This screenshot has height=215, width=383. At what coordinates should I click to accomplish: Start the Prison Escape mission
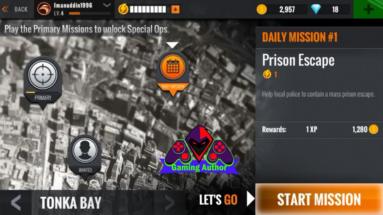click(x=319, y=199)
